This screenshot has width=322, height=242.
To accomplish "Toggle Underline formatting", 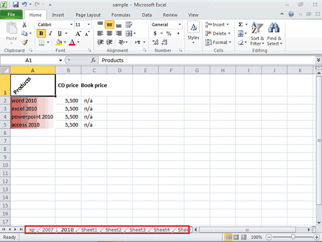I will 59,34.
